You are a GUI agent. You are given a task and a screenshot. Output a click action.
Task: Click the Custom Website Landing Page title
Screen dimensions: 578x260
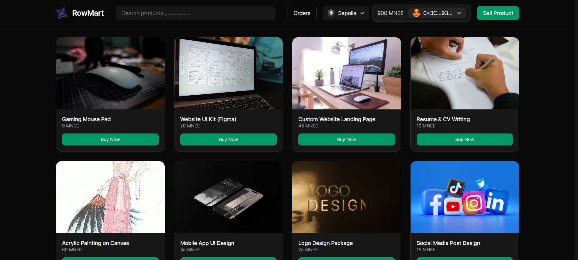(x=337, y=119)
